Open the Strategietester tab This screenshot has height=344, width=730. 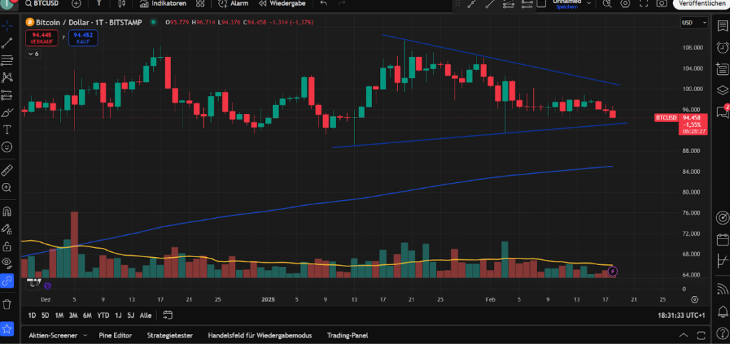170,335
